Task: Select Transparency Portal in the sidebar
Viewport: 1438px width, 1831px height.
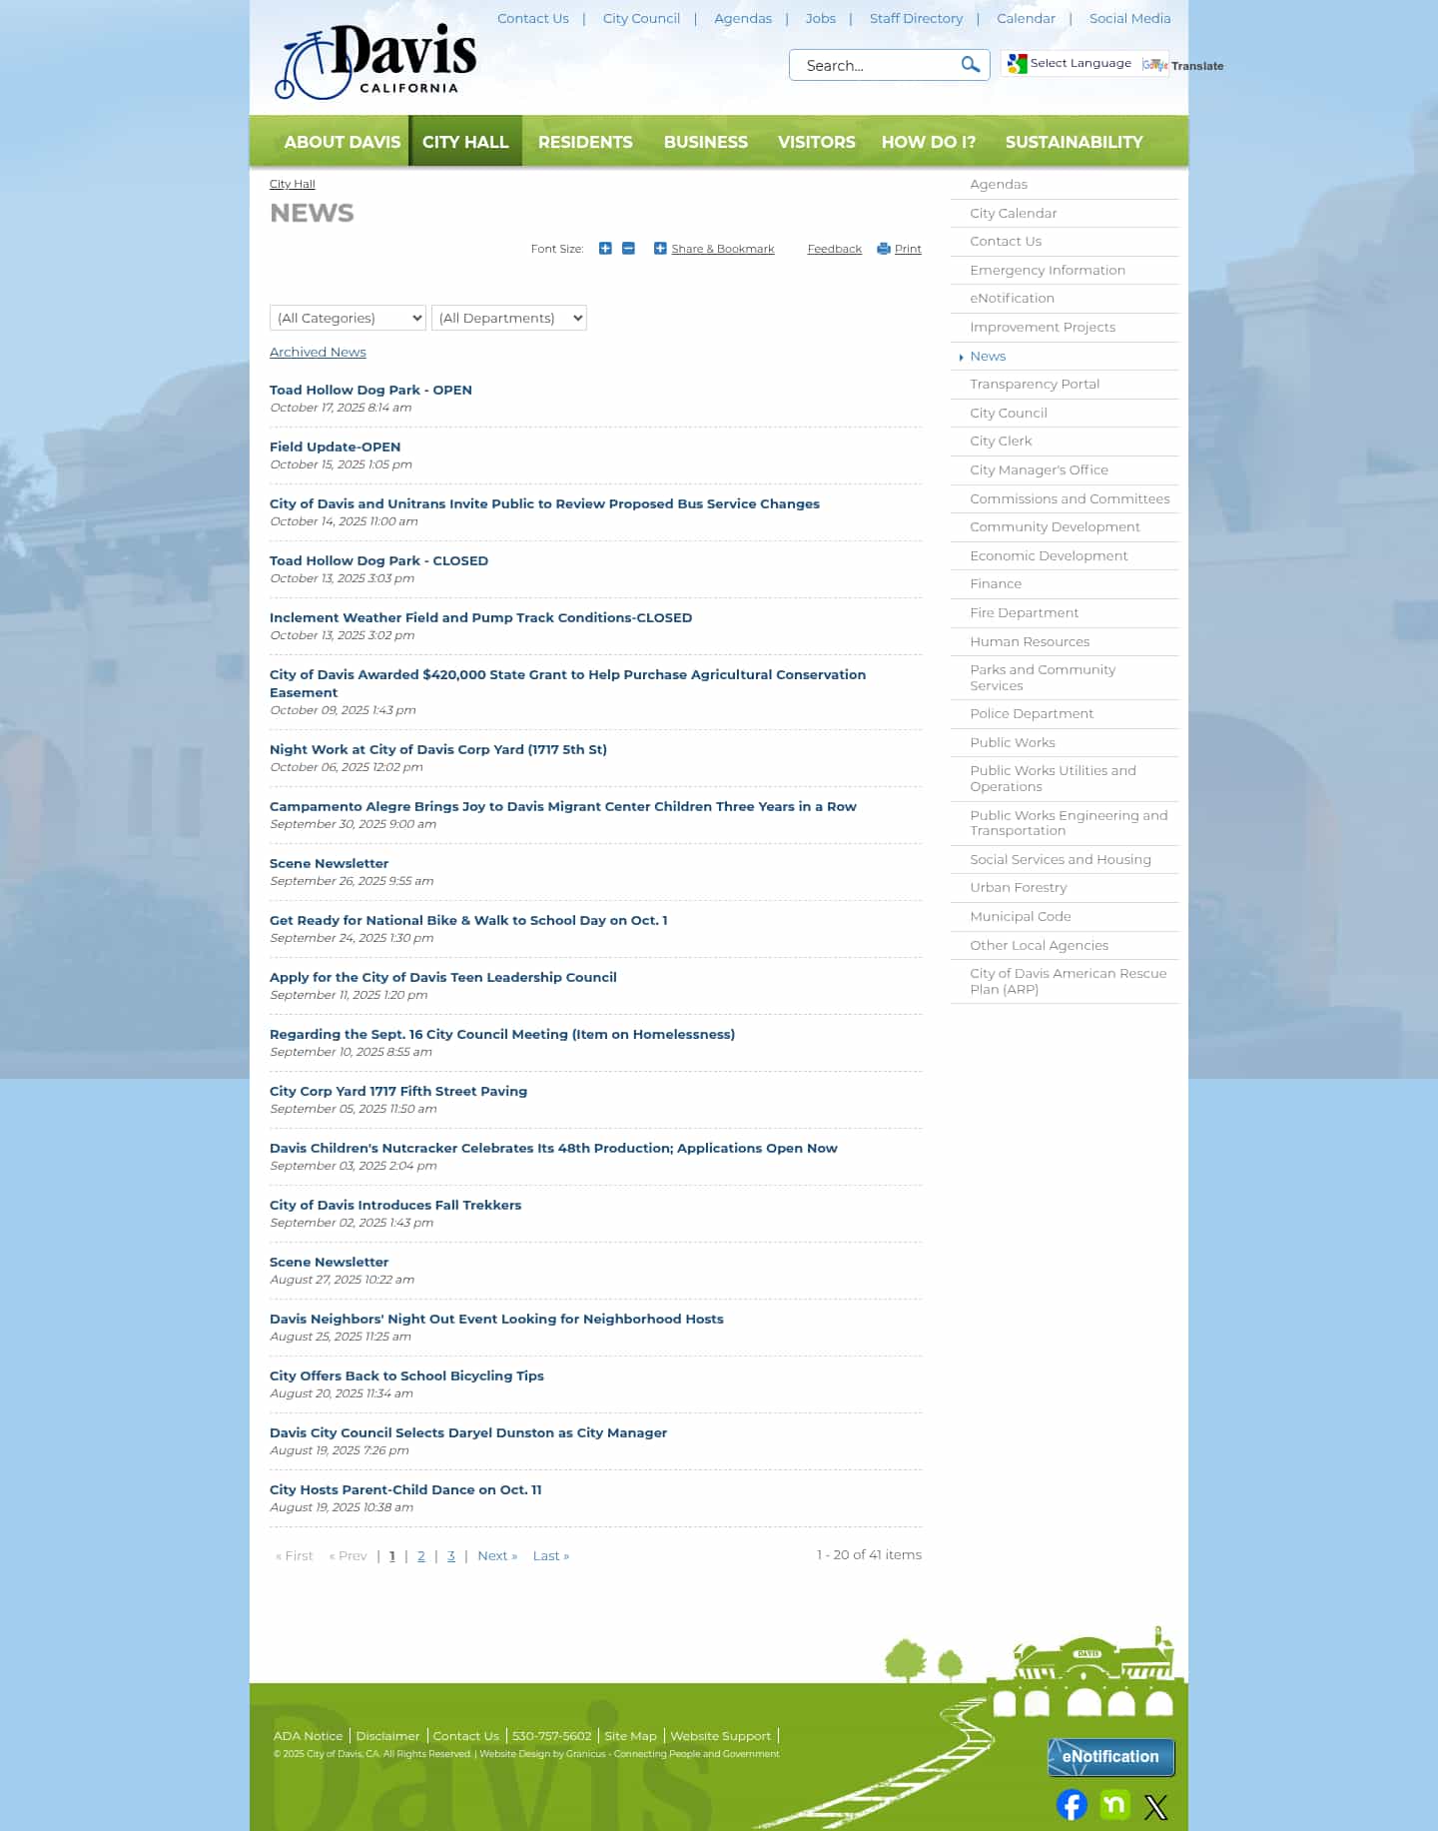Action: (1035, 385)
